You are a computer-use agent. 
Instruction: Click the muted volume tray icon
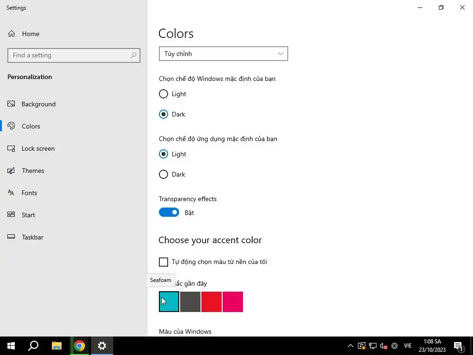383,346
